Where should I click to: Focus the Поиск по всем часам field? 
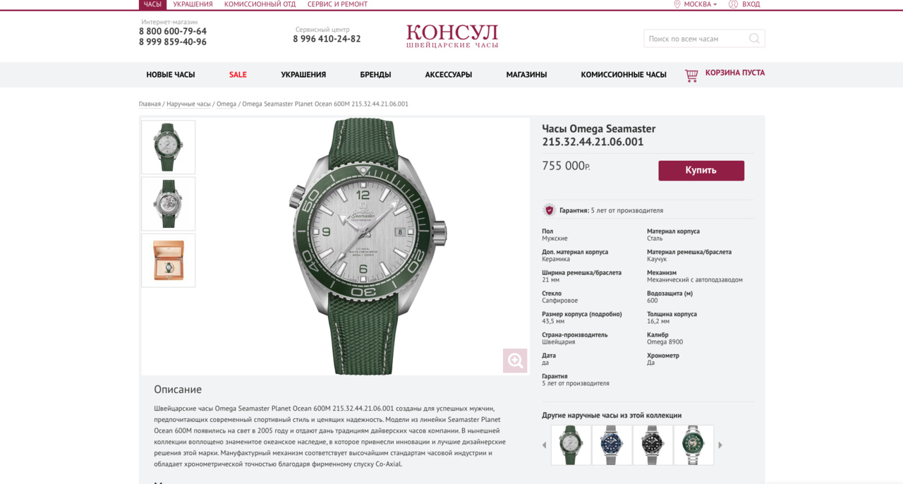[697, 39]
